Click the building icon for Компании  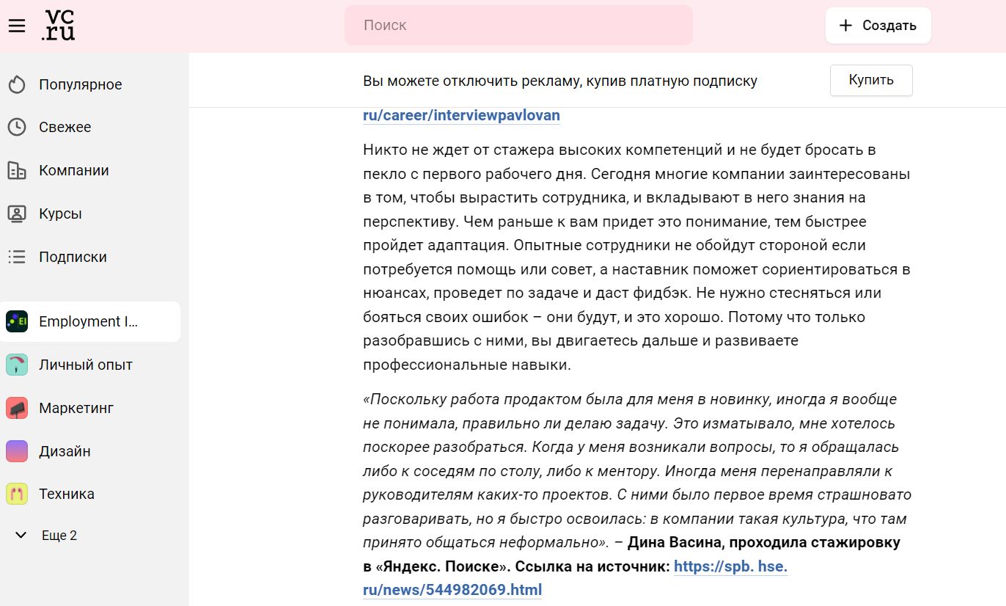[x=17, y=171]
